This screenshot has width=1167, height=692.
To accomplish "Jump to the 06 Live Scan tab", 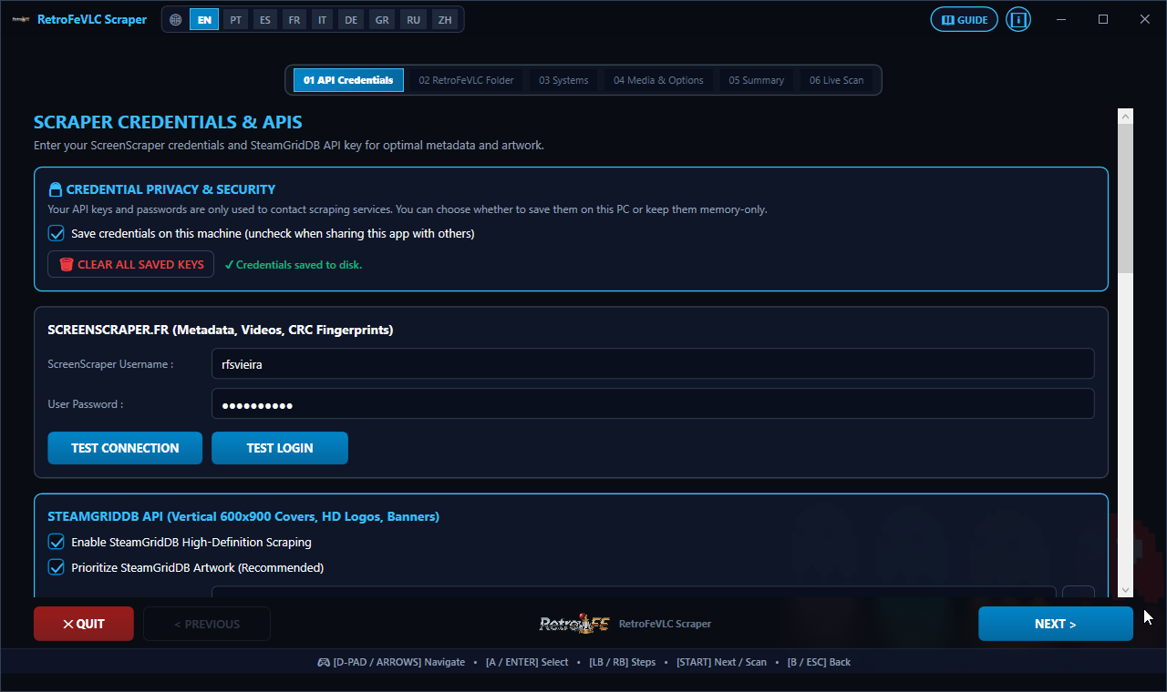I will point(837,80).
